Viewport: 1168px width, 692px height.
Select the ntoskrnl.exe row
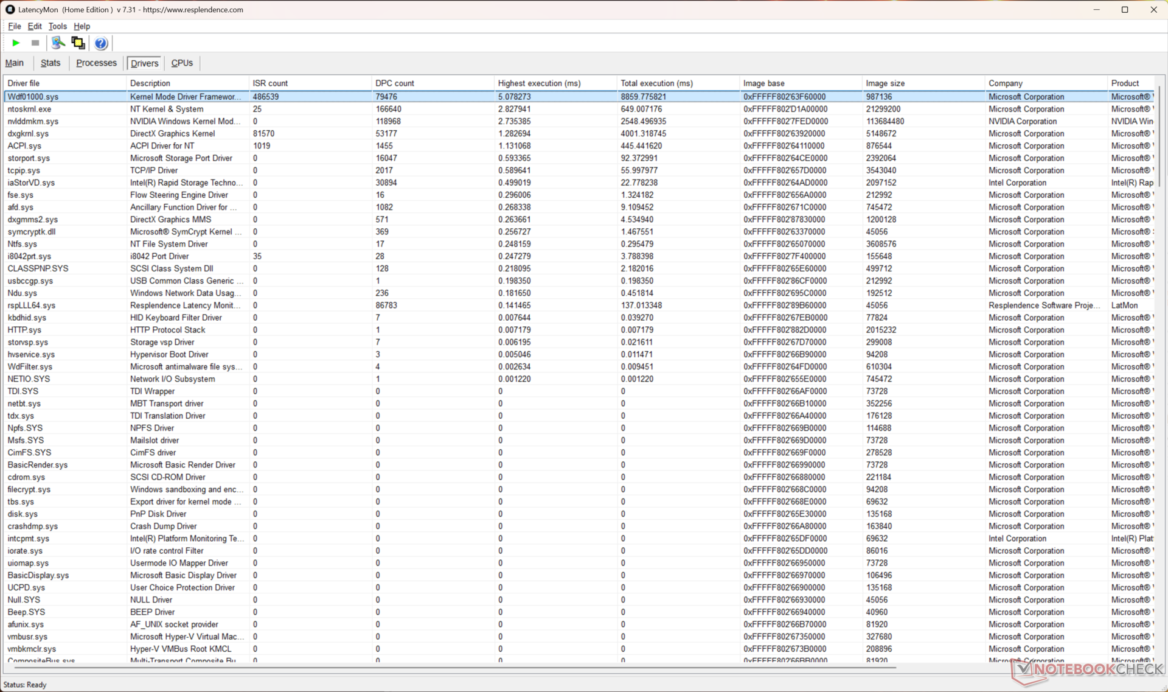(x=579, y=109)
